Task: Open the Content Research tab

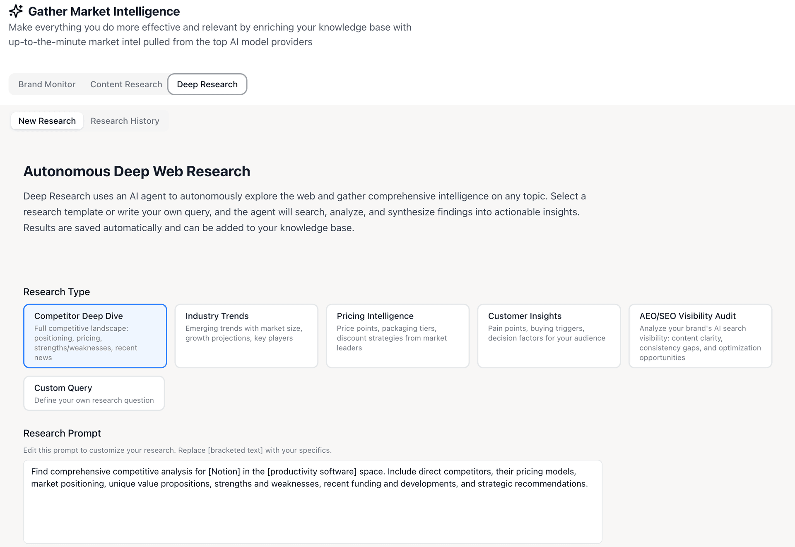Action: click(x=126, y=84)
